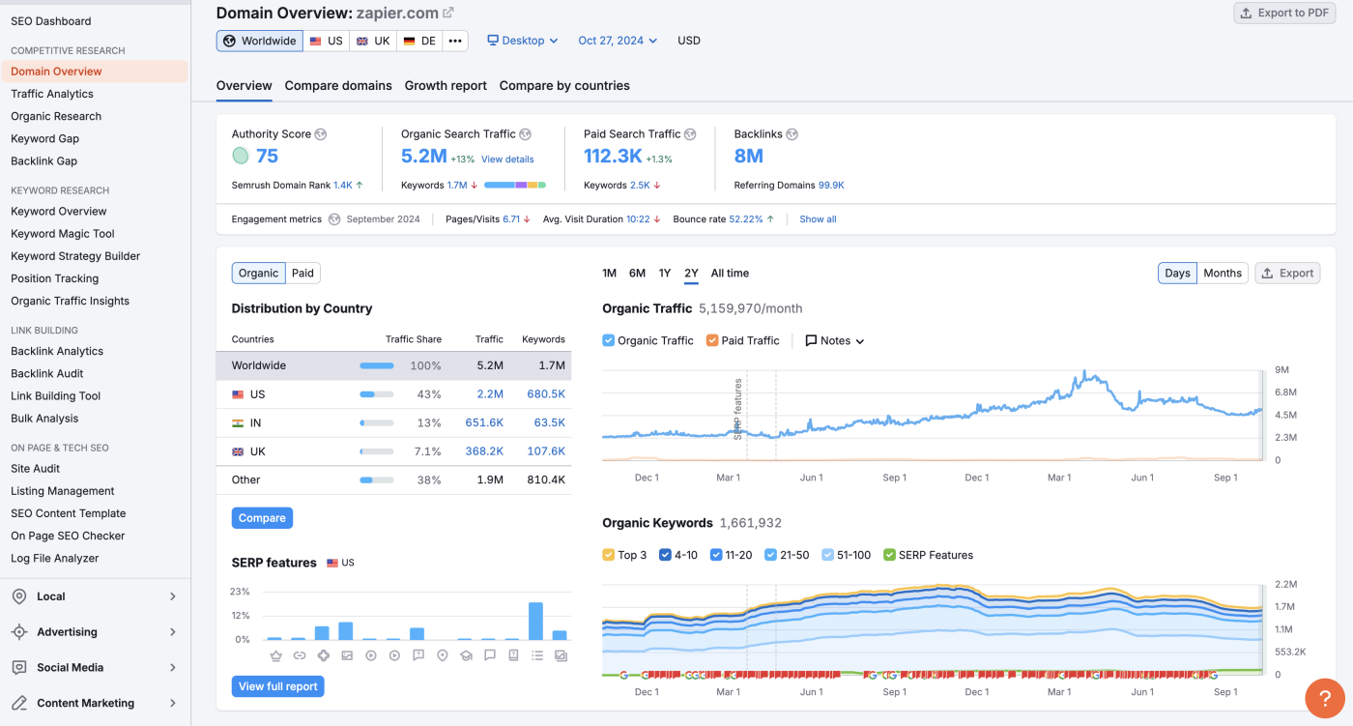Open Traffic Analytics in sidebar
This screenshot has width=1353, height=726.
pos(52,94)
